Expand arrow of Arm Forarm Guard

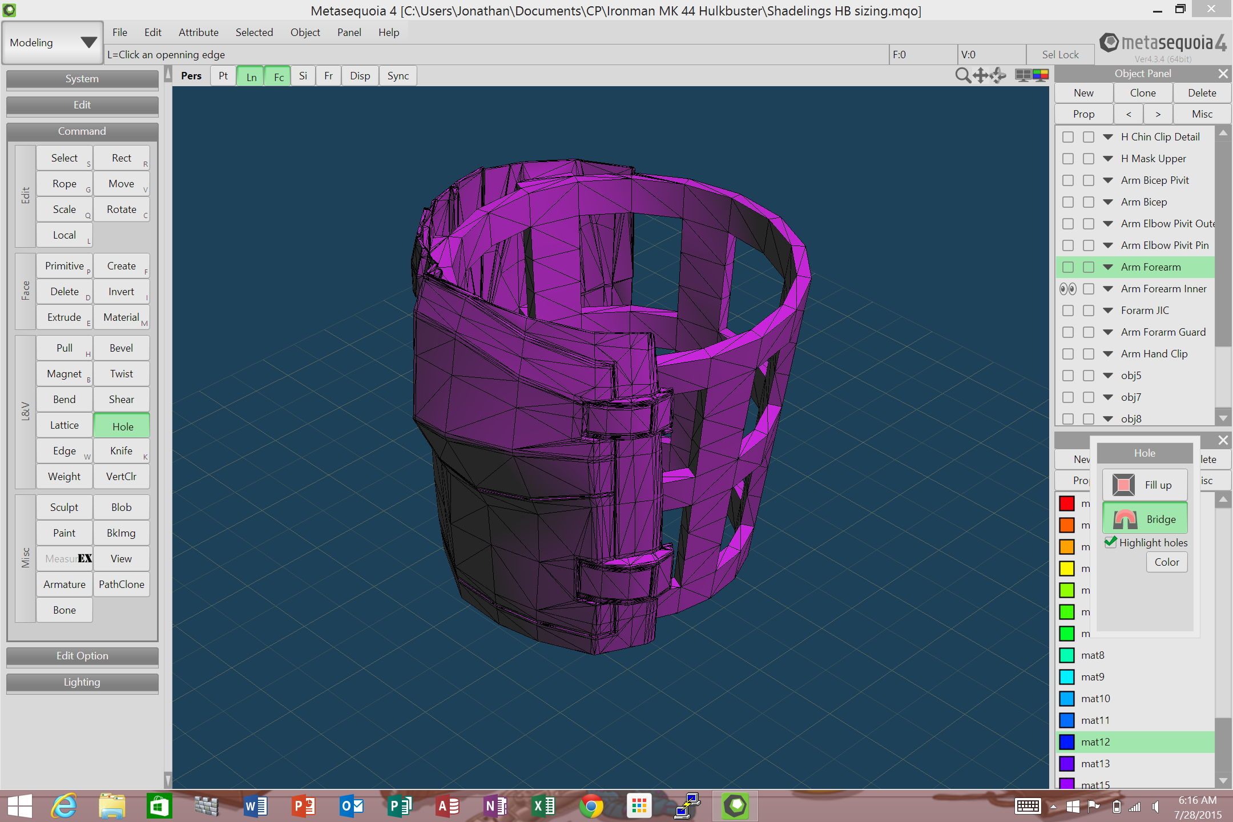[1108, 332]
